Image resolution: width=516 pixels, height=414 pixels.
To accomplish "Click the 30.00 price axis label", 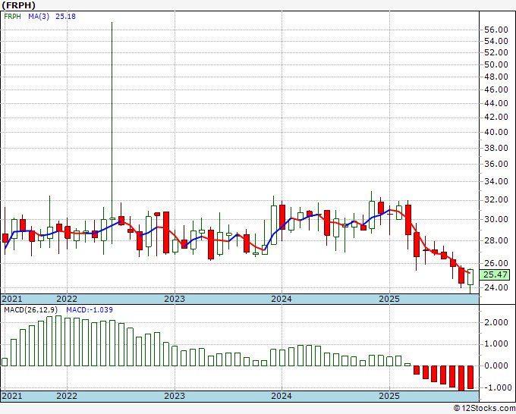I will pyautogui.click(x=496, y=219).
